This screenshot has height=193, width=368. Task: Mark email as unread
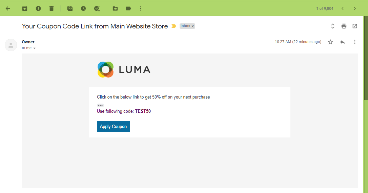(70, 9)
